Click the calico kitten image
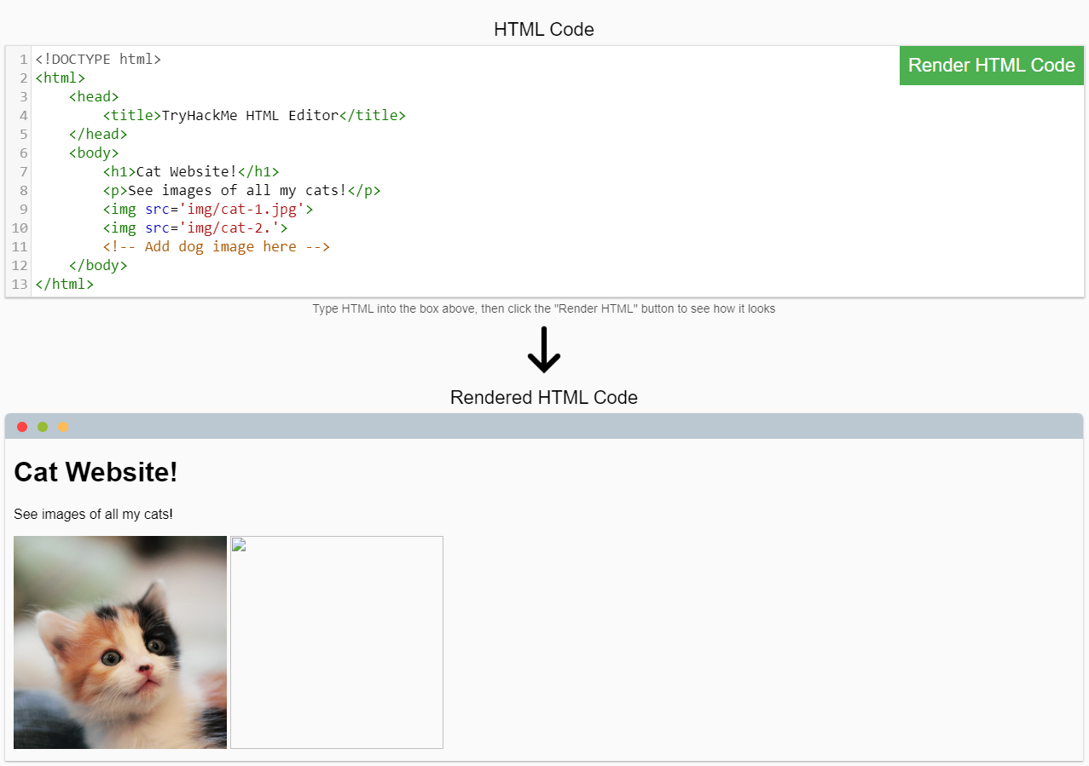 pos(120,642)
